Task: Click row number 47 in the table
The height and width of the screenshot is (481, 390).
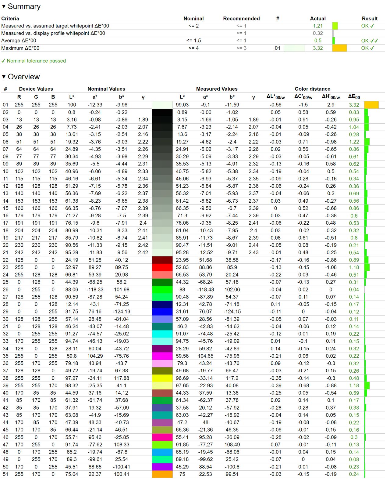Action: (5, 445)
